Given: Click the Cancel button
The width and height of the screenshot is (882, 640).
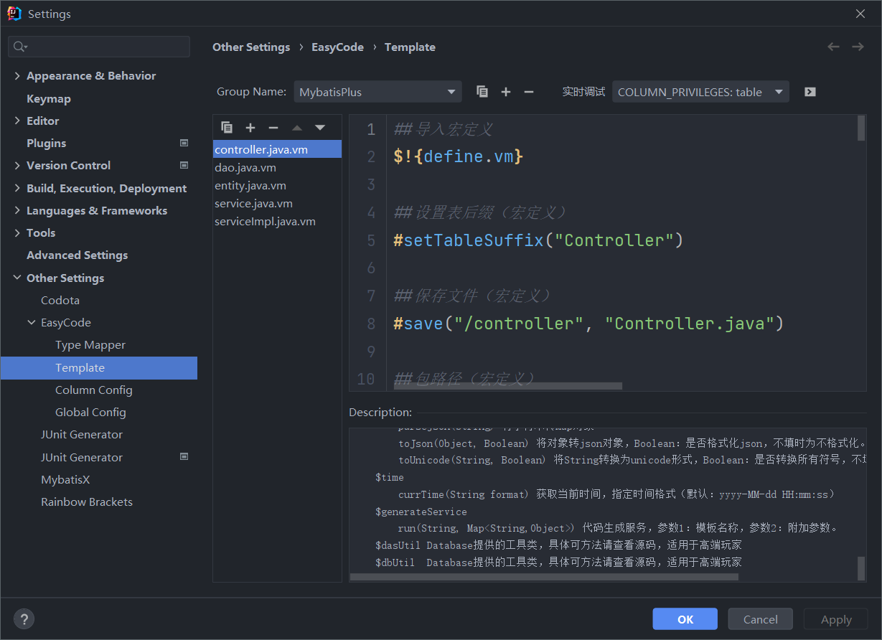Looking at the screenshot, I should 760,619.
